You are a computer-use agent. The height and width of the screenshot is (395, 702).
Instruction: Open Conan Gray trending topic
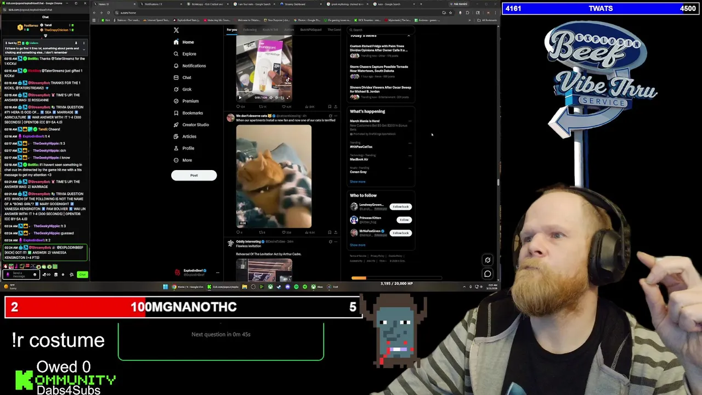[x=358, y=172]
